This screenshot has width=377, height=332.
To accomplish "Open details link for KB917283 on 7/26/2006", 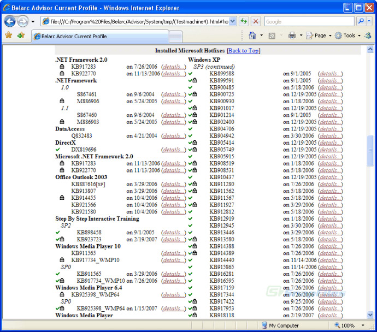I will click(174, 67).
